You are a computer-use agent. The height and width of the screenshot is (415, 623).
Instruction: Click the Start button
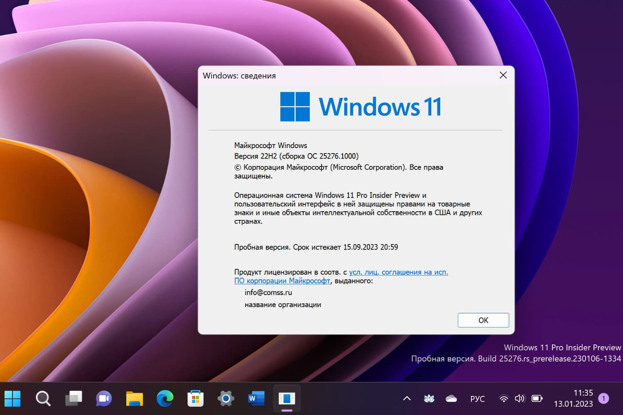click(x=13, y=398)
